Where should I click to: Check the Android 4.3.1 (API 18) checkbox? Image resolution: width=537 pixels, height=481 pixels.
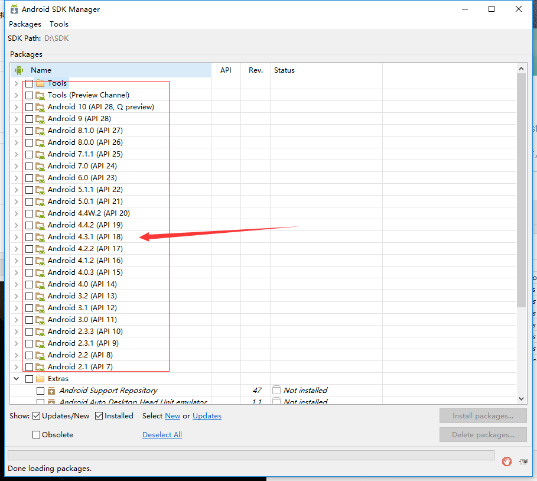point(29,237)
